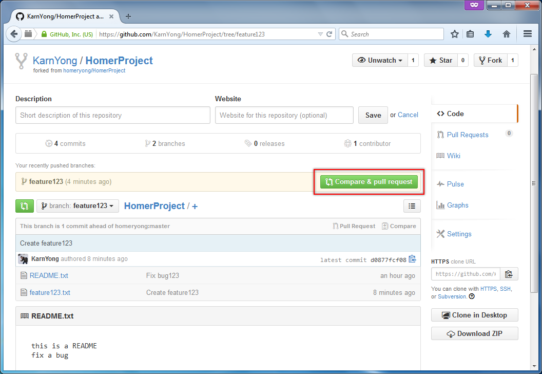Open the file list view options icon

click(412, 206)
